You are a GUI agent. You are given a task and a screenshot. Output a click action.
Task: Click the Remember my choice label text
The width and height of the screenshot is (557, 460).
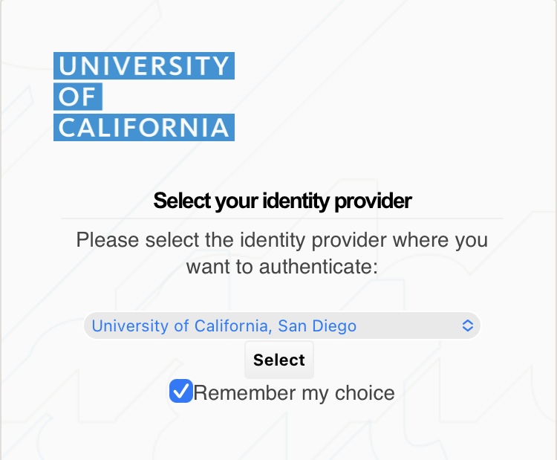pos(294,393)
